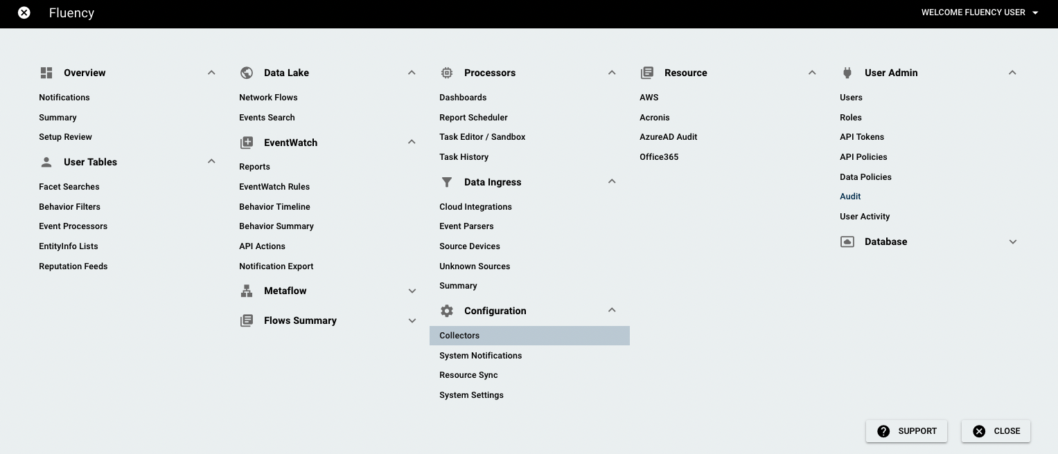1058x454 pixels.
Task: Click the Metaflow hierarchy icon
Action: [247, 291]
